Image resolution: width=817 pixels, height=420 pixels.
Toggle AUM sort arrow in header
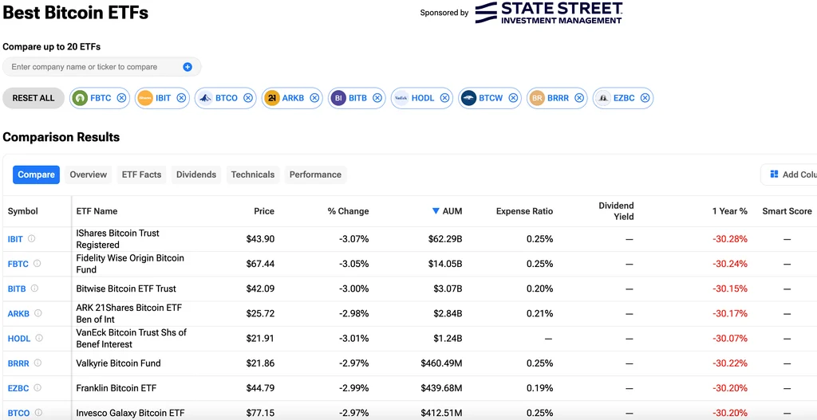[436, 210]
